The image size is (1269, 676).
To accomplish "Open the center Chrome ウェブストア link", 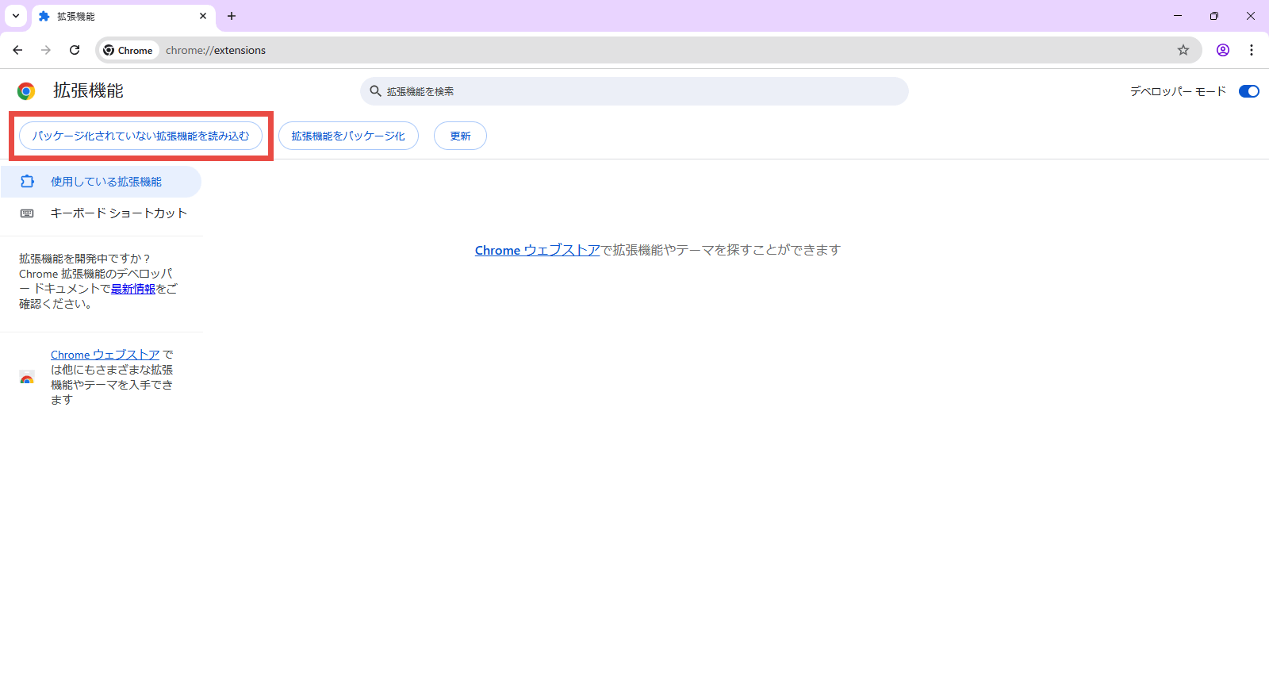I will point(538,250).
